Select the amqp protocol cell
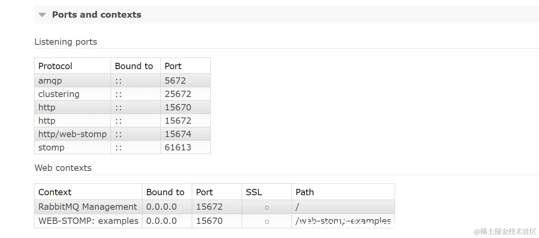Screen dimensions: 539x238 [x=73, y=81]
